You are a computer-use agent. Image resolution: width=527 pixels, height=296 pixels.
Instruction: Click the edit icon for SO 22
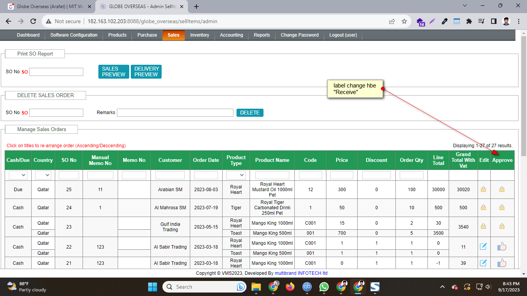[483, 246]
